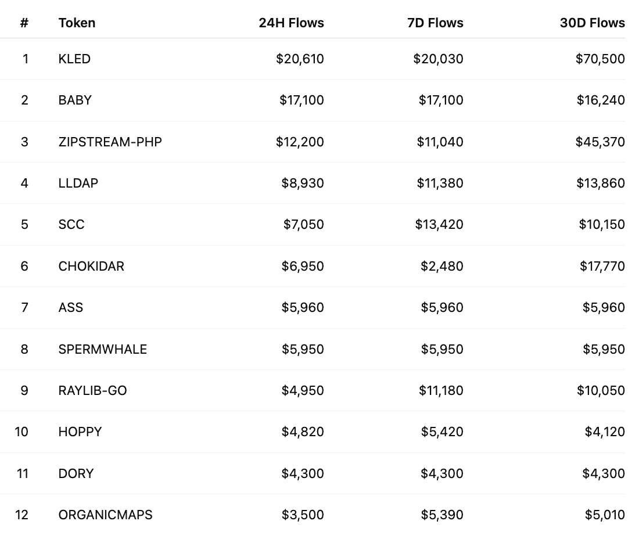Open the HOPPY token row
639x539 pixels.
pos(80,432)
